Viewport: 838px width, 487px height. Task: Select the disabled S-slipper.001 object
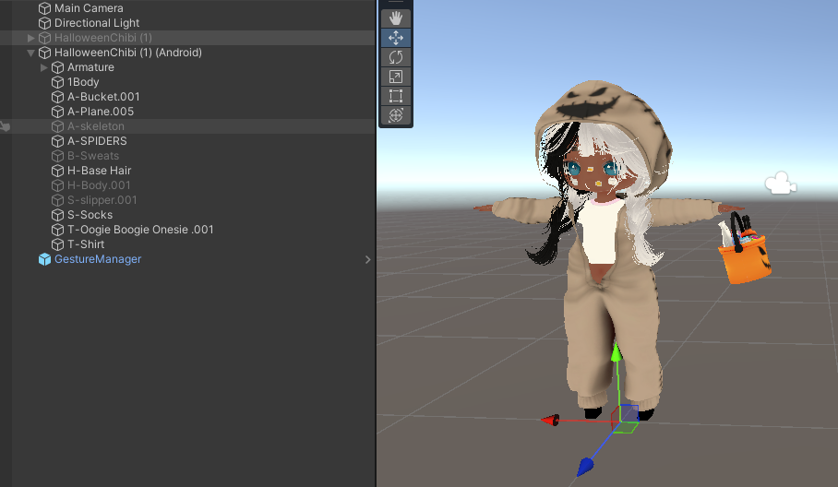[x=102, y=200]
